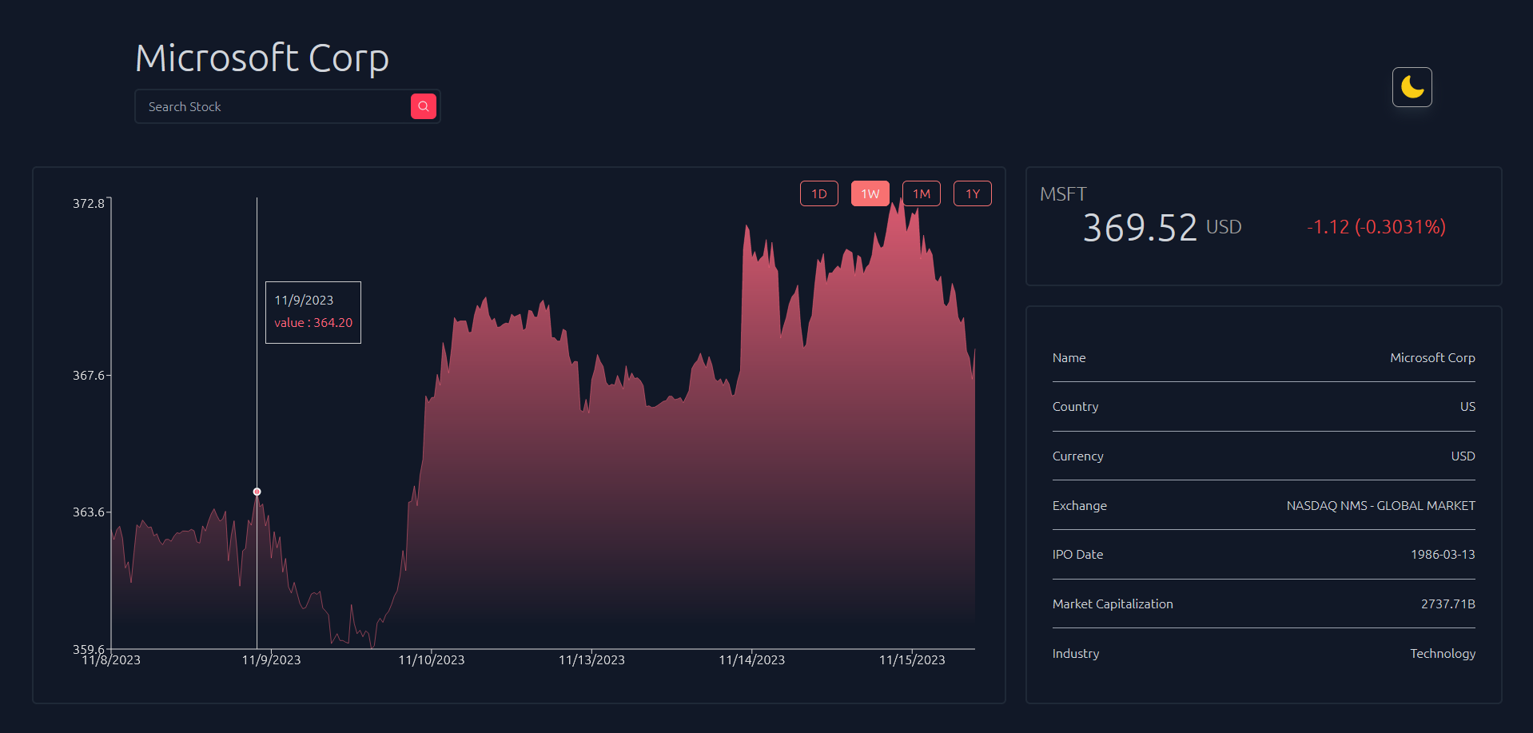
Task: Switch to the 1W chart range
Action: (x=870, y=193)
